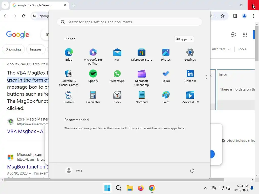The height and width of the screenshot is (194, 259).
Task: Open the MsgBox function Microsoft Learn link
Action: 28,167
